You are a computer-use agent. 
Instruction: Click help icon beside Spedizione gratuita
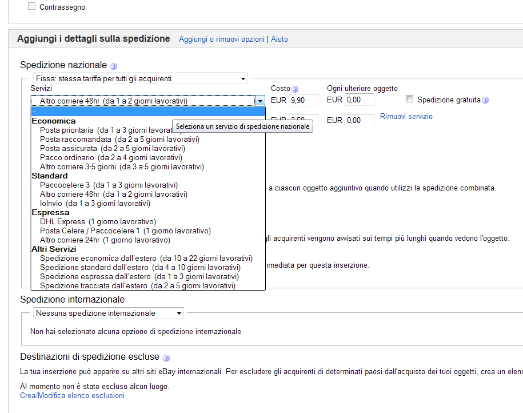[x=485, y=100]
